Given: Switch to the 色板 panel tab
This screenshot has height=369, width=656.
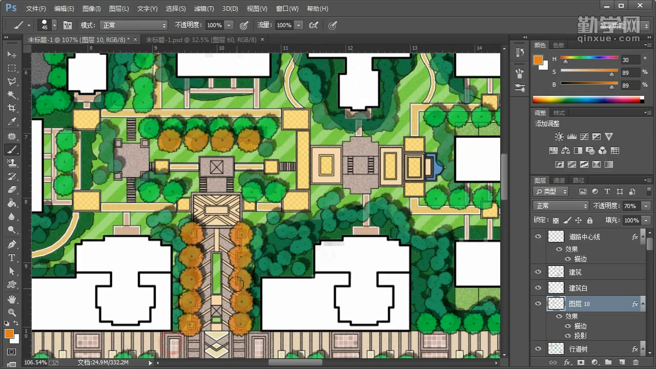Looking at the screenshot, I should tap(559, 45).
